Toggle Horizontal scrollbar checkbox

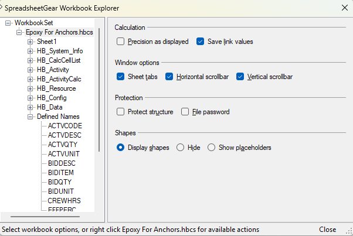tap(169, 77)
